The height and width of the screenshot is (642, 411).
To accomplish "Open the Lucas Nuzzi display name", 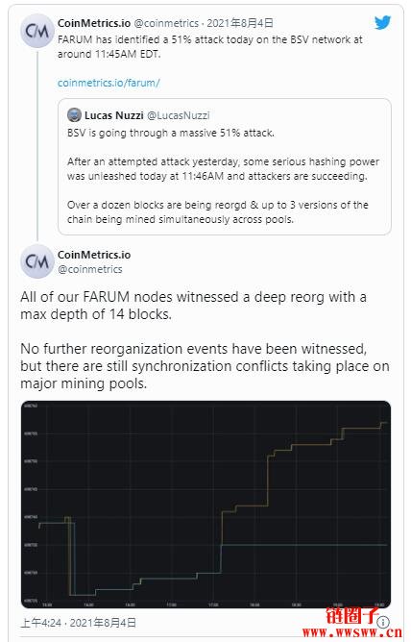I will coord(113,115).
